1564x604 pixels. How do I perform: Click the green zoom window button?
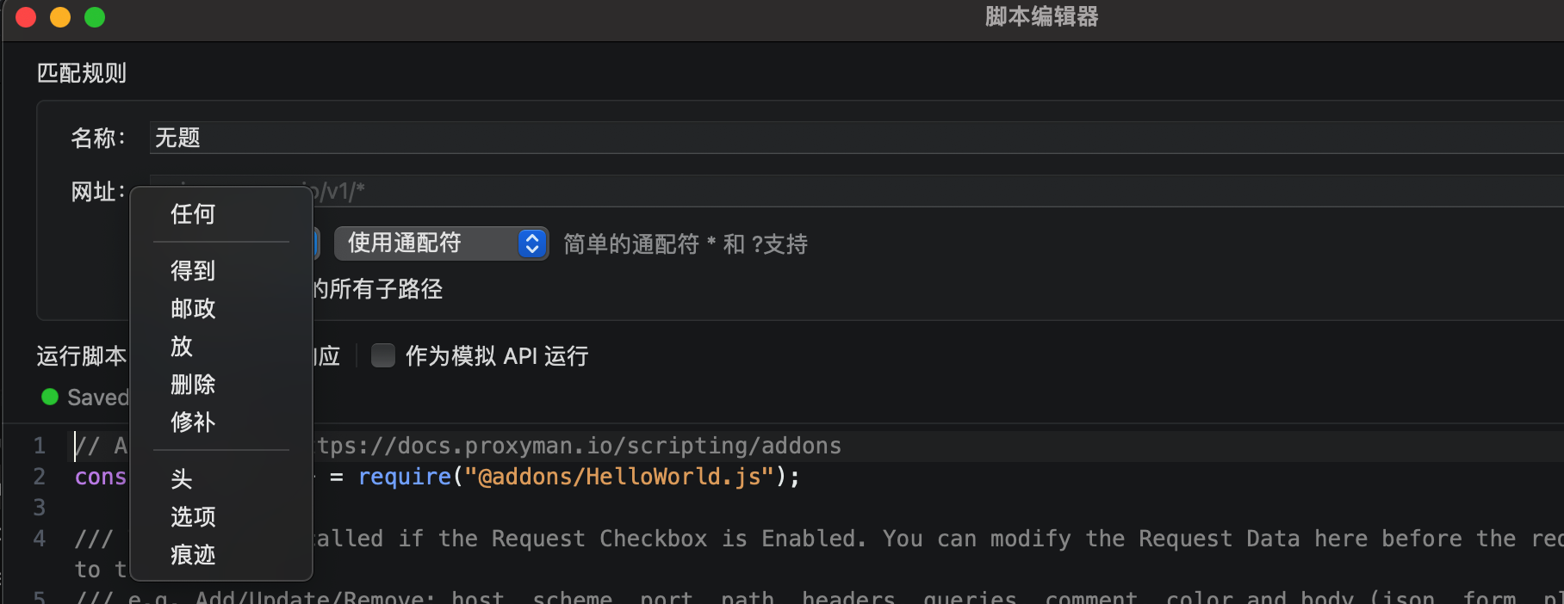(x=95, y=17)
